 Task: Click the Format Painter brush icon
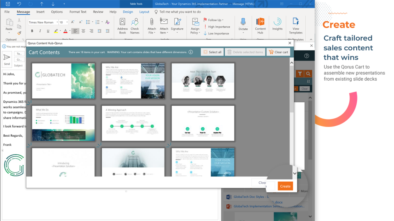coord(19,33)
